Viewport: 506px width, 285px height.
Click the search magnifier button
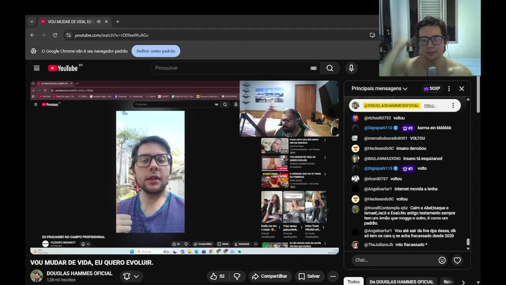[x=330, y=68]
